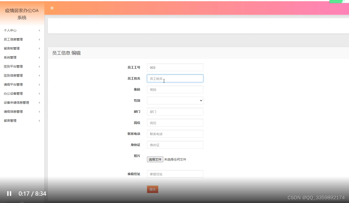Focus the 家庭住址 input field
The width and height of the screenshot is (349, 203).
click(175, 174)
